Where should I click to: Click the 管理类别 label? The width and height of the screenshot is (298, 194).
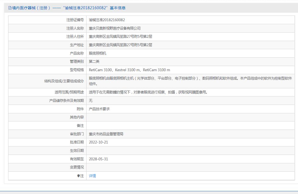click(77, 61)
